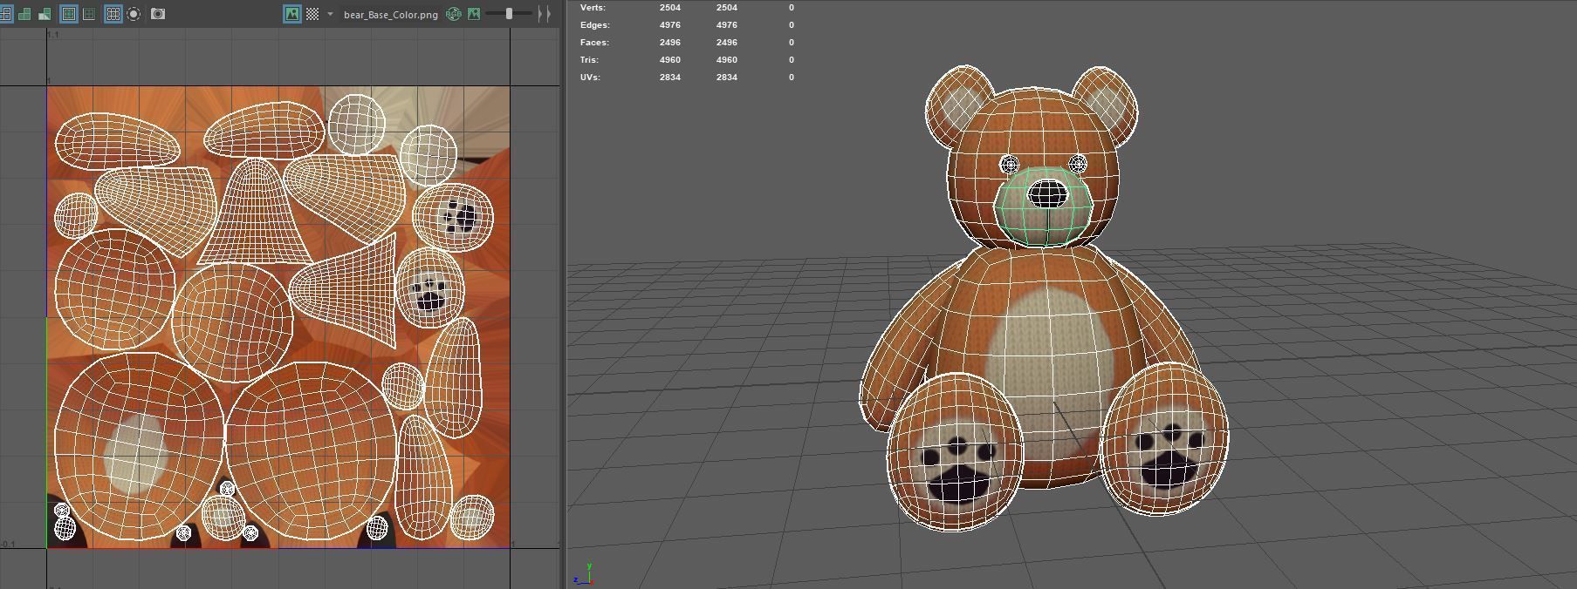
Task: Expand the collapsed toolbar arrows at right end
Action: [545, 14]
